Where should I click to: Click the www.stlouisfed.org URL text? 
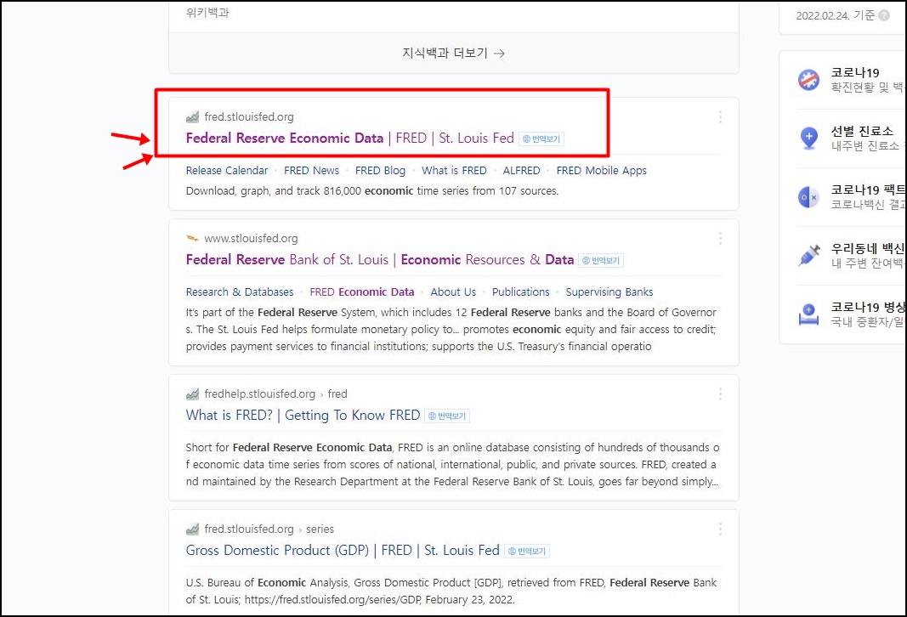tap(251, 238)
